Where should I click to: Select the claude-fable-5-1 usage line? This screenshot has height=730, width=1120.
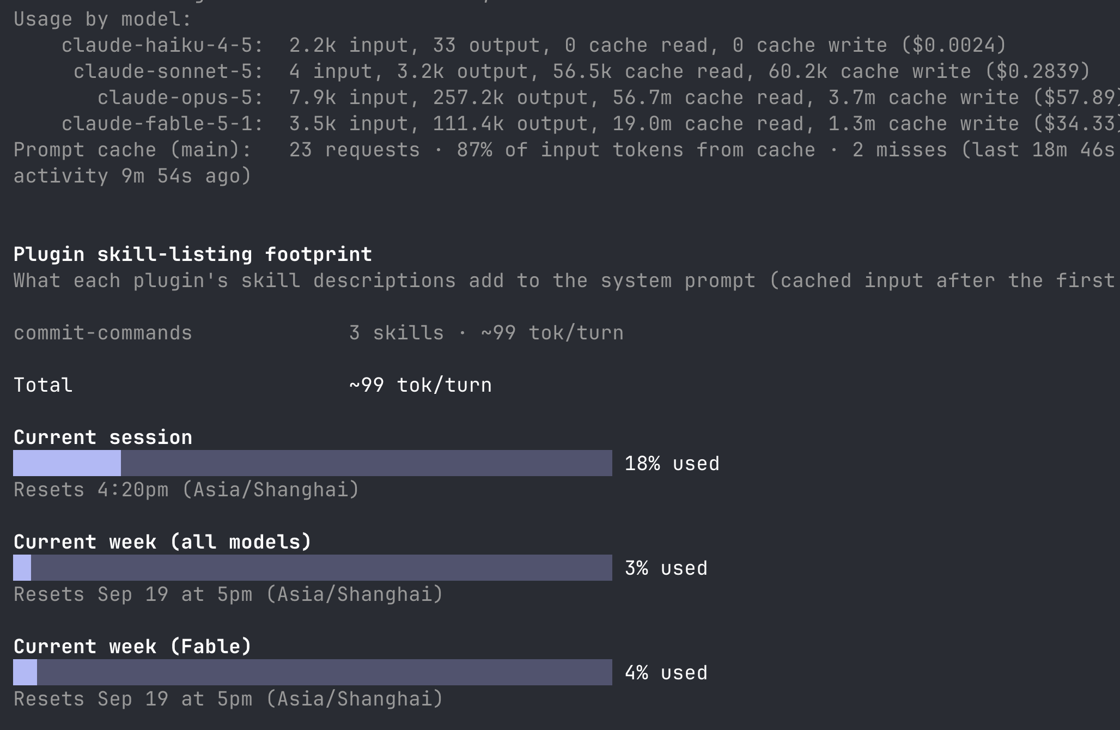pyautogui.click(x=591, y=124)
